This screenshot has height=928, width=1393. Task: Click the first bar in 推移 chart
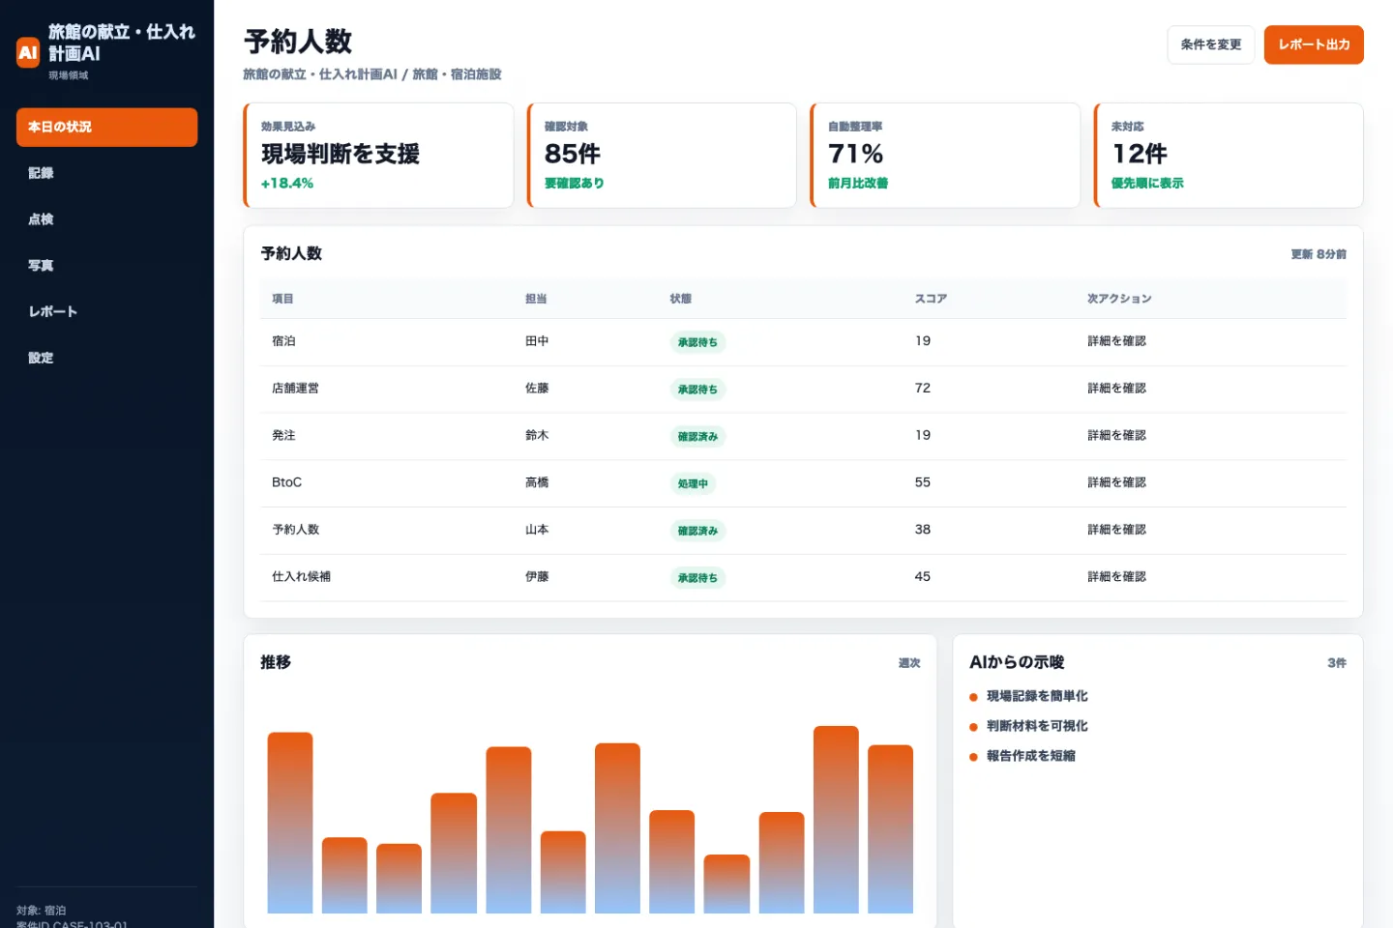coord(290,823)
